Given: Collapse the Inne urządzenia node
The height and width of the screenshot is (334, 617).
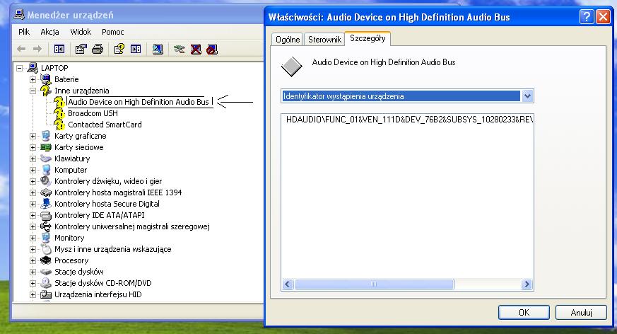Looking at the screenshot, I should (33, 91).
